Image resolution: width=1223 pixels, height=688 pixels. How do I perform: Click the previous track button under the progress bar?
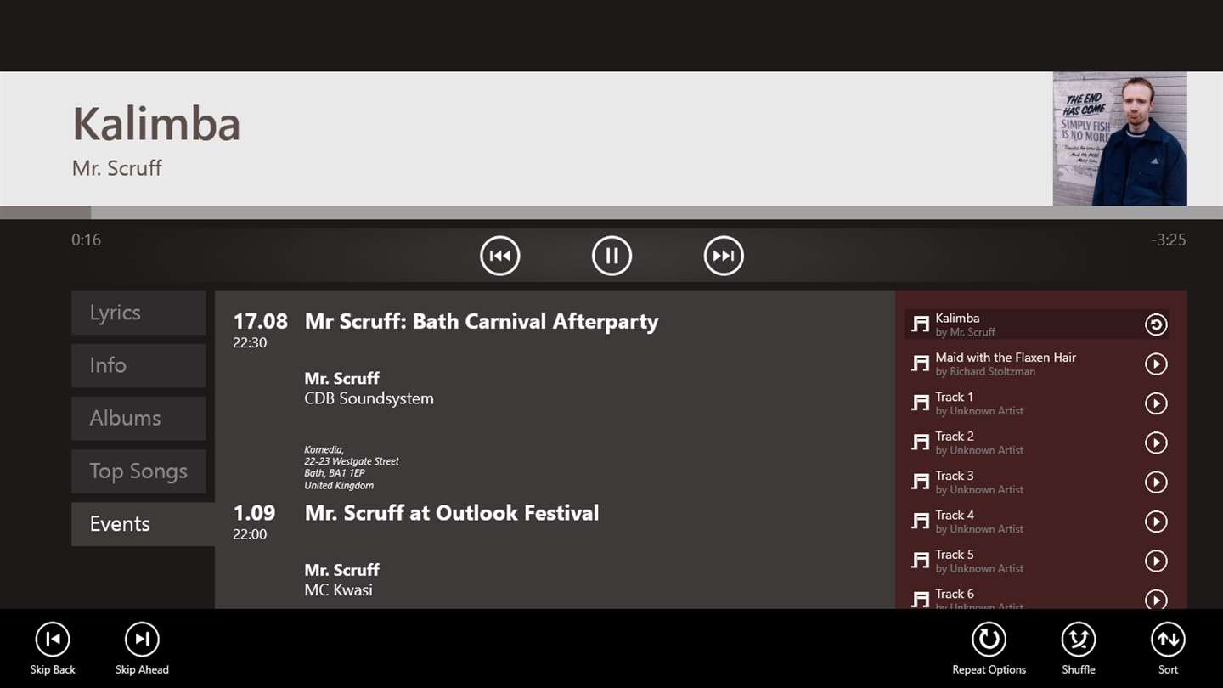point(499,256)
